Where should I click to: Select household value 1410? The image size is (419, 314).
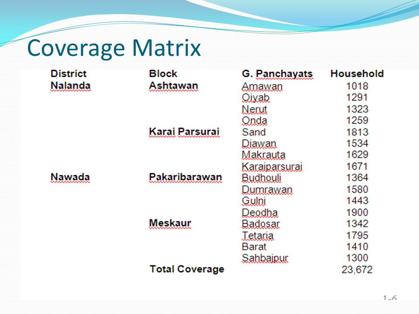[x=357, y=246]
